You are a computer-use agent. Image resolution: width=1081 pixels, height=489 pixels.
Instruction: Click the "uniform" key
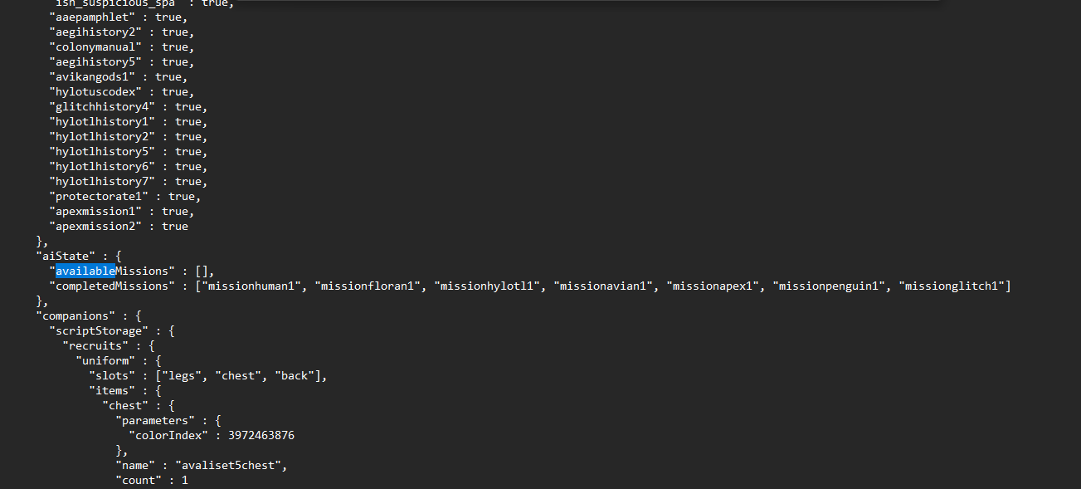tap(105, 360)
